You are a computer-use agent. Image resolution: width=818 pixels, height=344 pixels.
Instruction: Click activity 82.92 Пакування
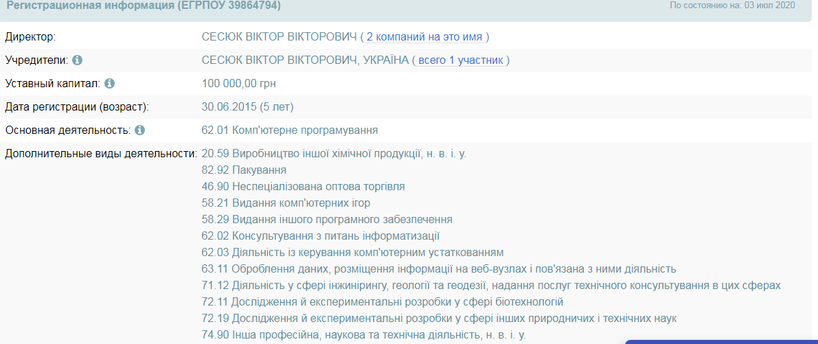tap(244, 170)
